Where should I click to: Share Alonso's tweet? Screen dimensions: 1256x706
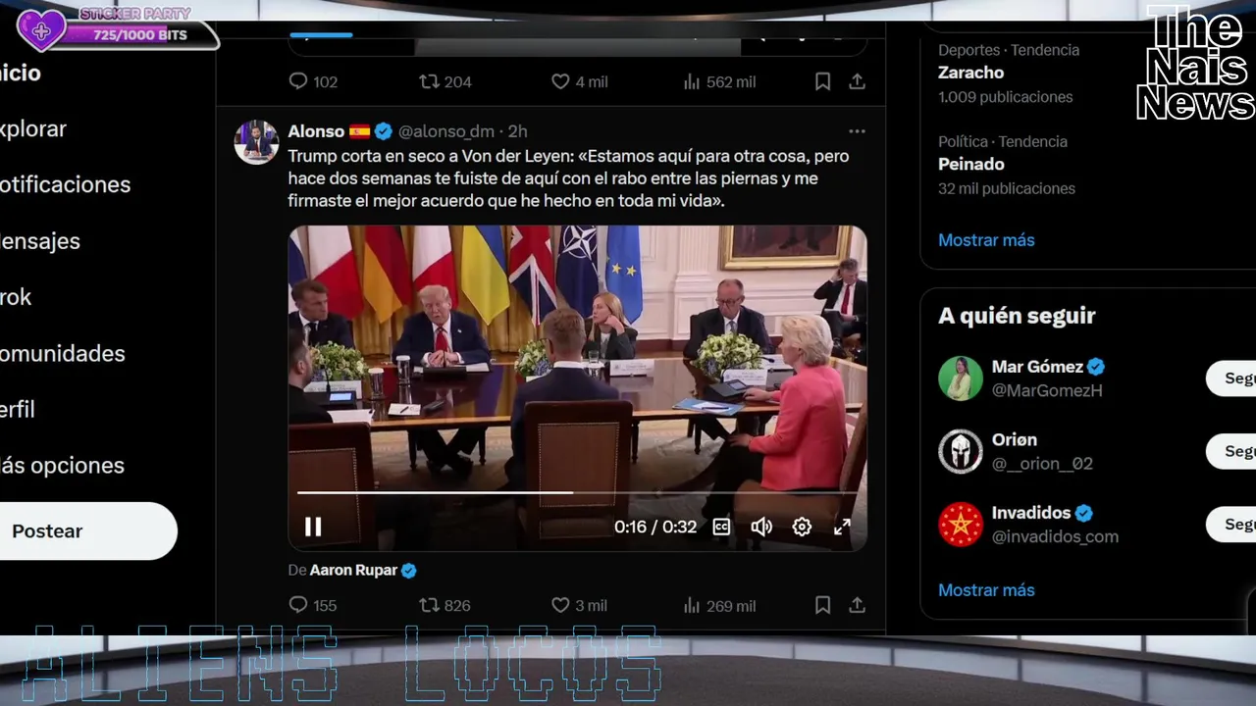tap(857, 606)
